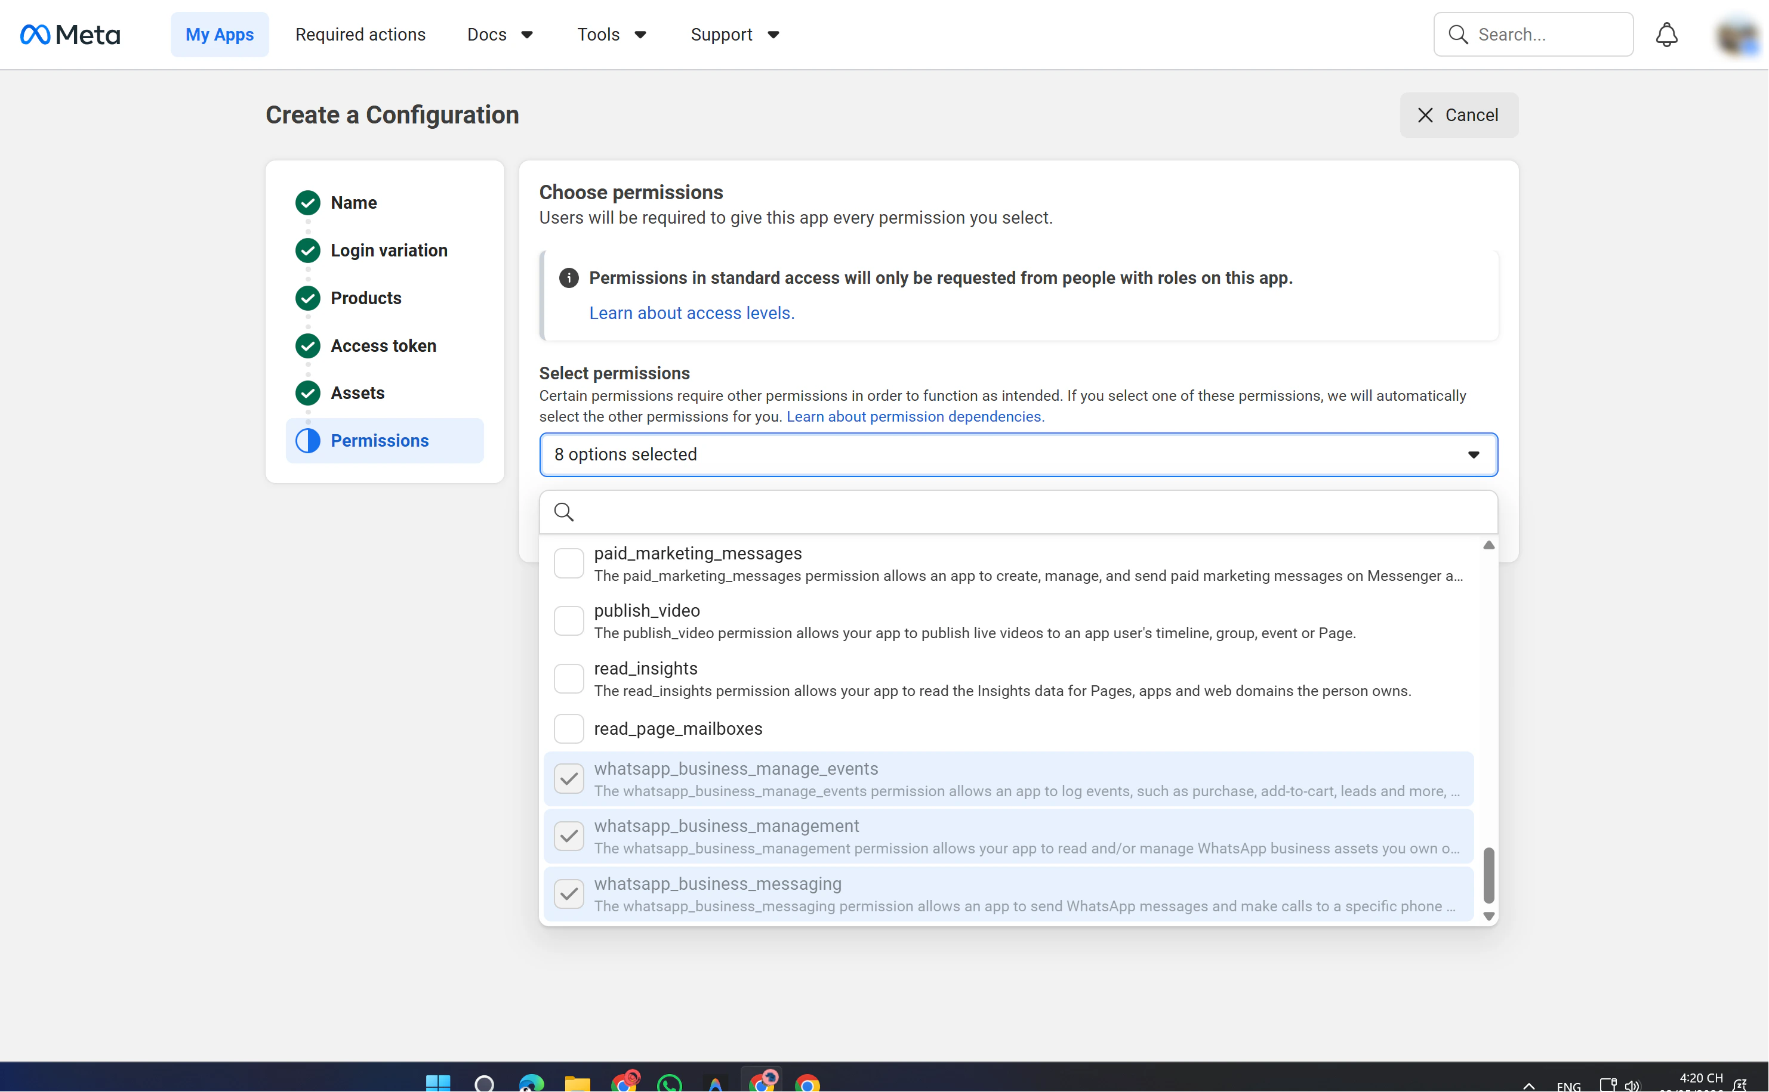
Task: Open 'Learn about permission dependencies' link
Action: [x=915, y=417]
